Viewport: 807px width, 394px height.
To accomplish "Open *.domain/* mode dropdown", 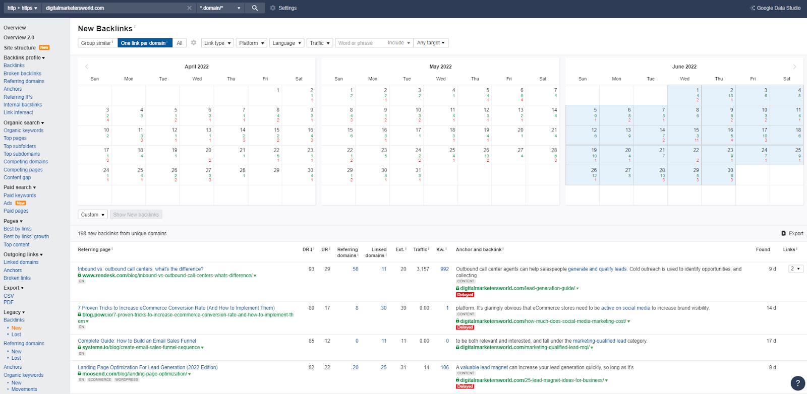I will click(x=220, y=8).
